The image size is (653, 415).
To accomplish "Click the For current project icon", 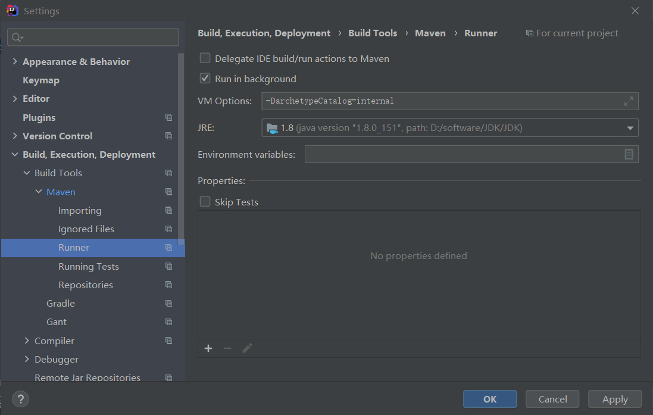I will (x=529, y=33).
